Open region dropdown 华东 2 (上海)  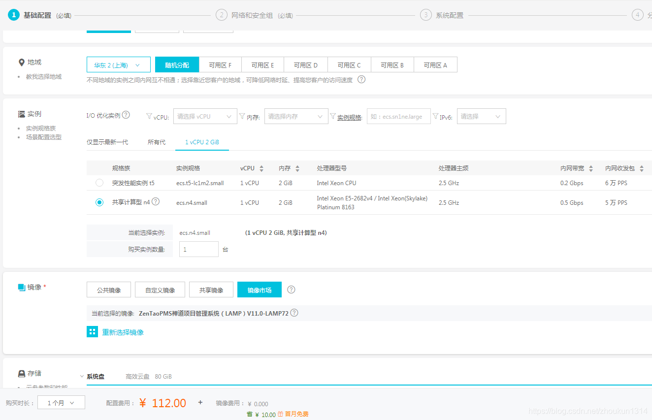[x=119, y=65]
